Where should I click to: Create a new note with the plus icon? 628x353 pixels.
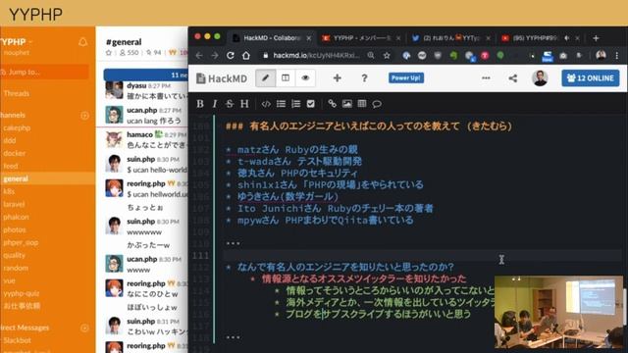[x=338, y=78]
